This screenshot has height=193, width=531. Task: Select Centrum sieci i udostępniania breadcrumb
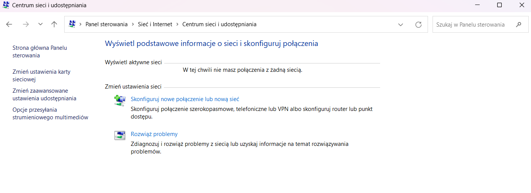219,24
